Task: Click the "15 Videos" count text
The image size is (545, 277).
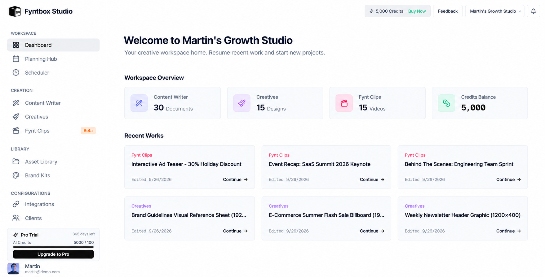Action: point(372,108)
